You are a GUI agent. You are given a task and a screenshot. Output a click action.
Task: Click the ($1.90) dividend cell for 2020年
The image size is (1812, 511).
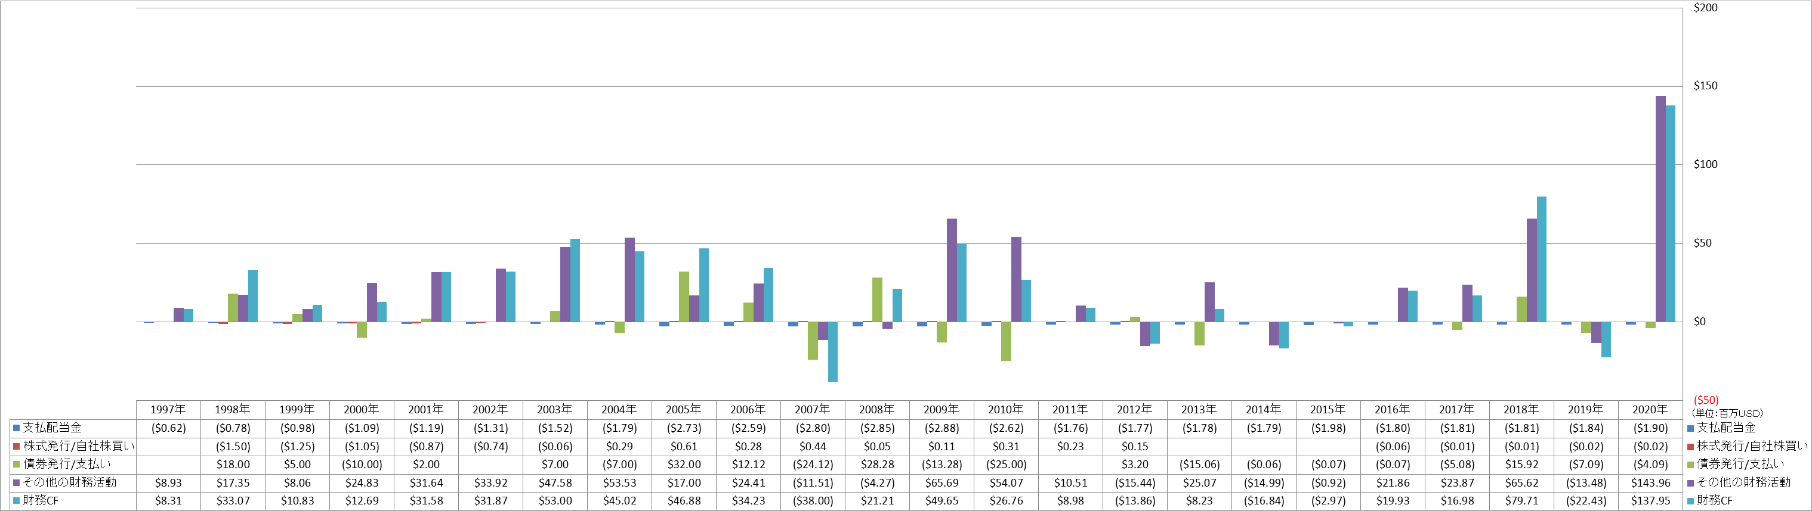pyautogui.click(x=1650, y=428)
